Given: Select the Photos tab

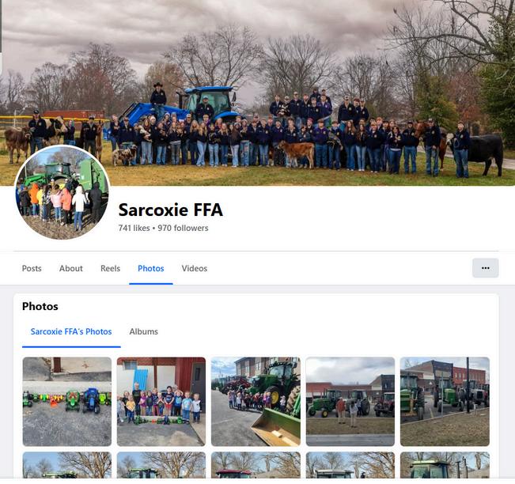Looking at the screenshot, I should tap(151, 268).
